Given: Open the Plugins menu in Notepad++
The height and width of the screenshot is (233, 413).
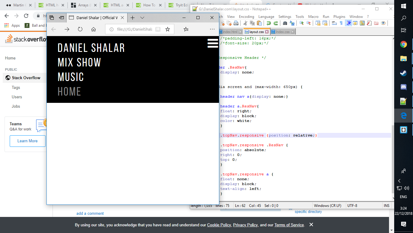Looking at the screenshot, I should 339,17.
